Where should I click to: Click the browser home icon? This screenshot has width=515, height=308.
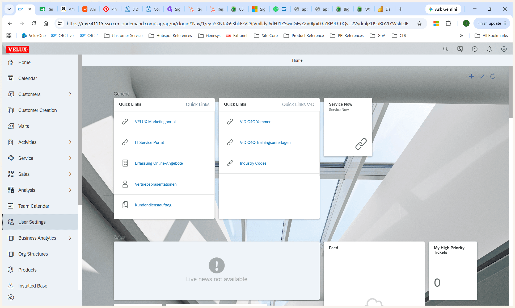(46, 23)
